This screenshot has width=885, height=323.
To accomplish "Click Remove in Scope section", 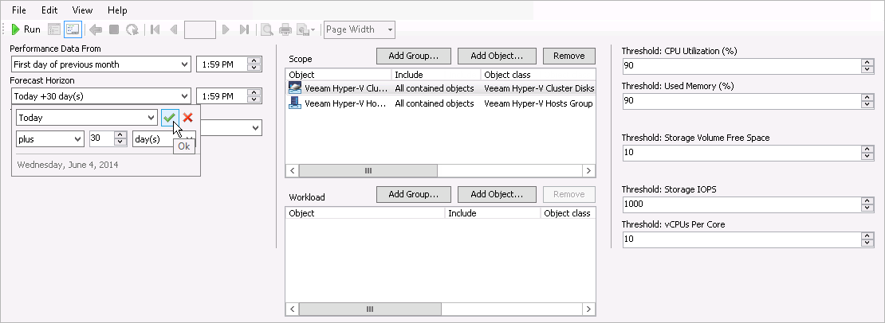I will point(569,56).
